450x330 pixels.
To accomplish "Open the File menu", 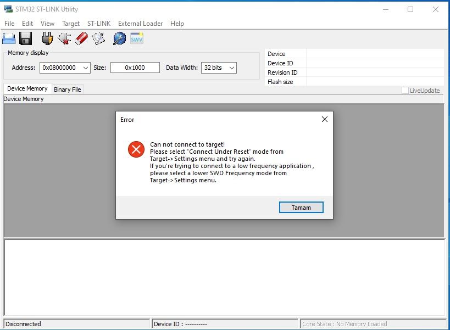I will (9, 24).
